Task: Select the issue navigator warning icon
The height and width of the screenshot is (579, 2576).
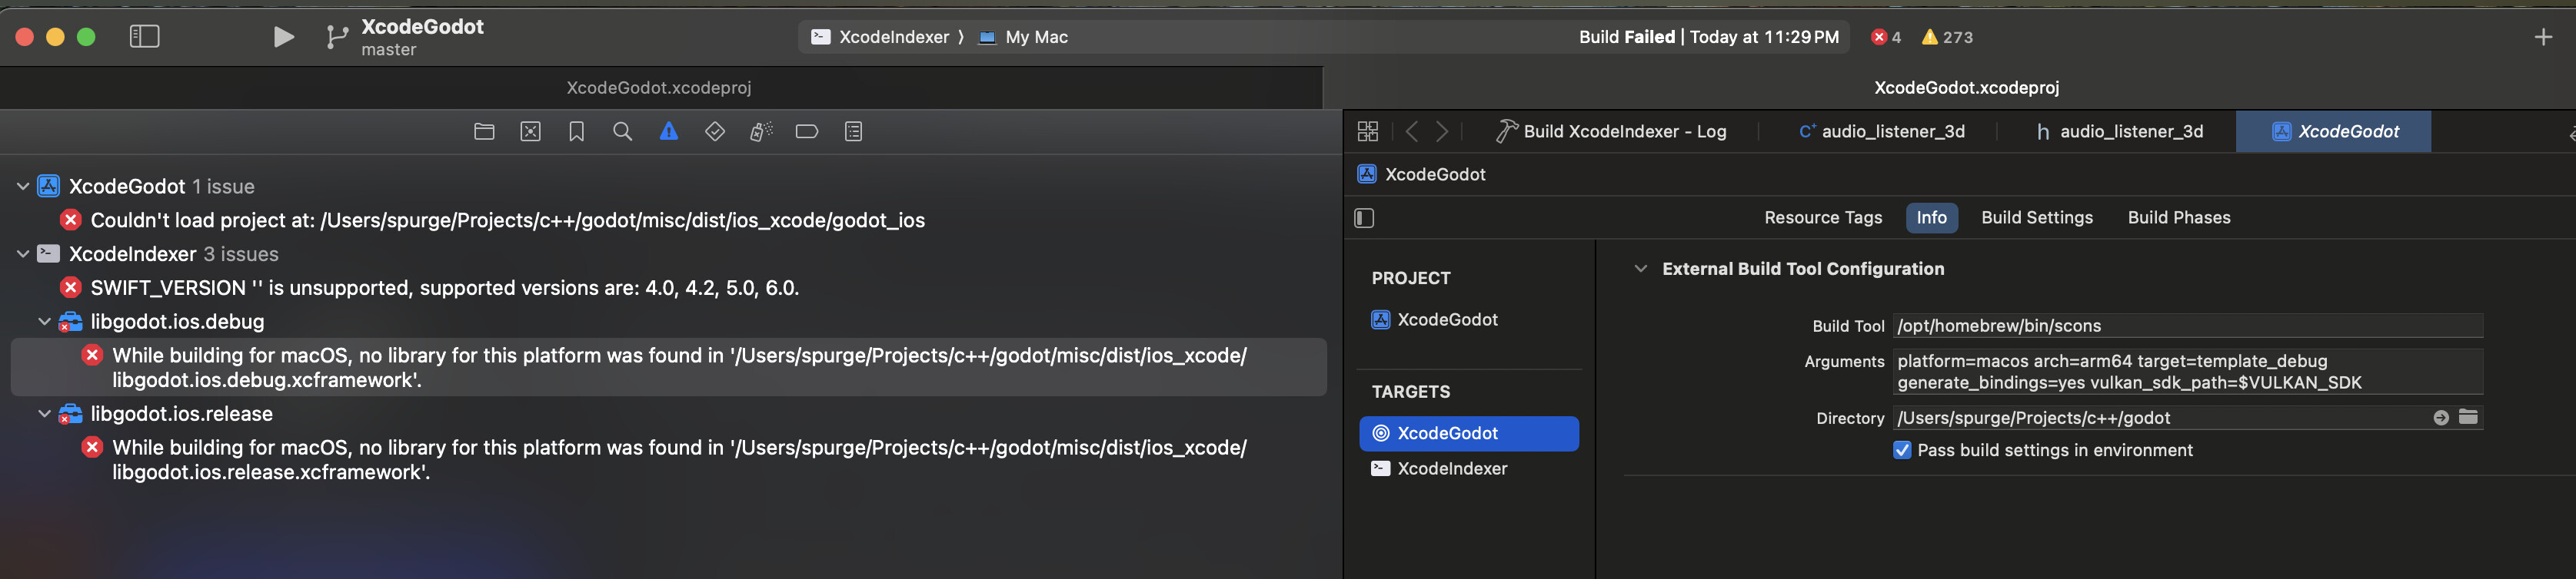Action: coord(669,132)
